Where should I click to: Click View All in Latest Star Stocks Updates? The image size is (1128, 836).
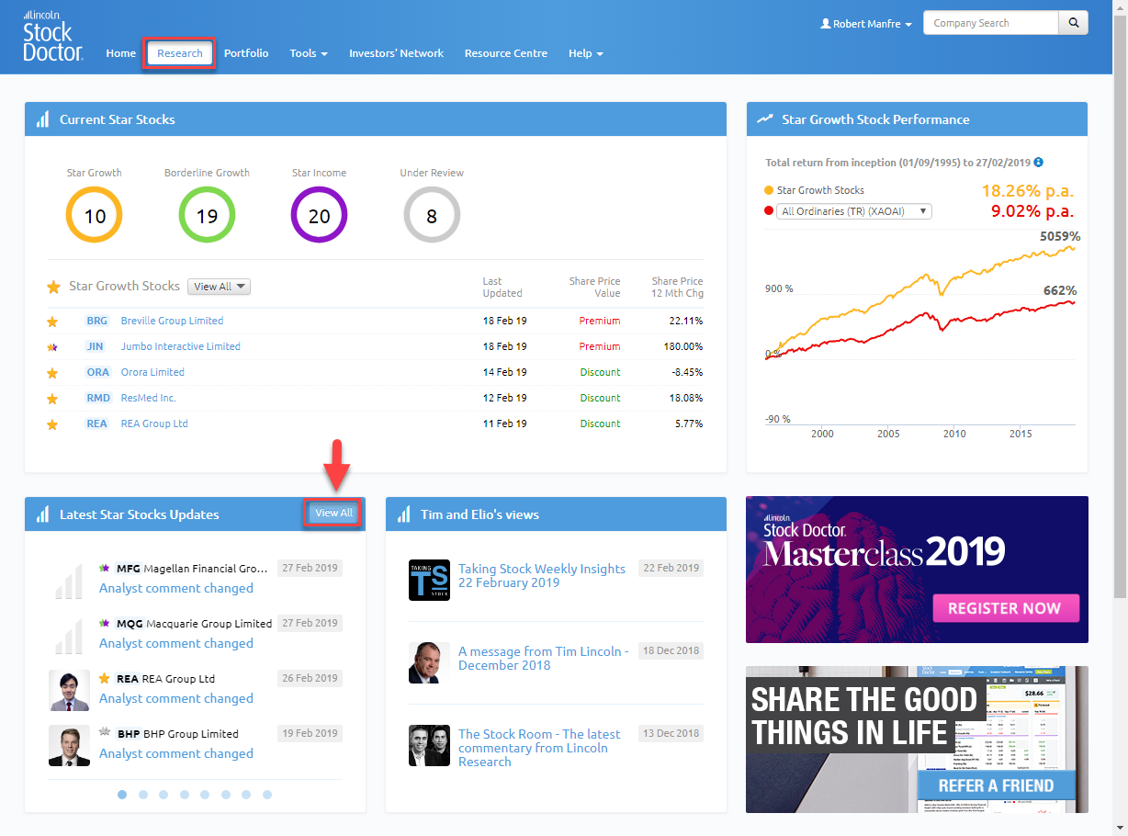pyautogui.click(x=333, y=513)
